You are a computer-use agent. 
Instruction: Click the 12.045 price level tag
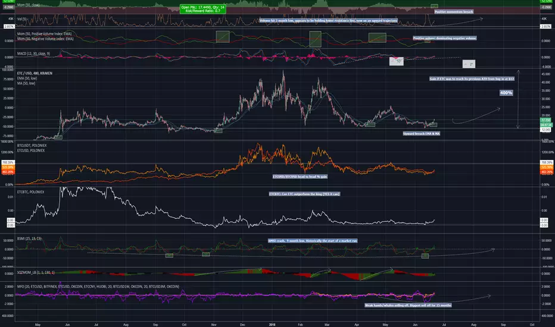click(x=545, y=130)
